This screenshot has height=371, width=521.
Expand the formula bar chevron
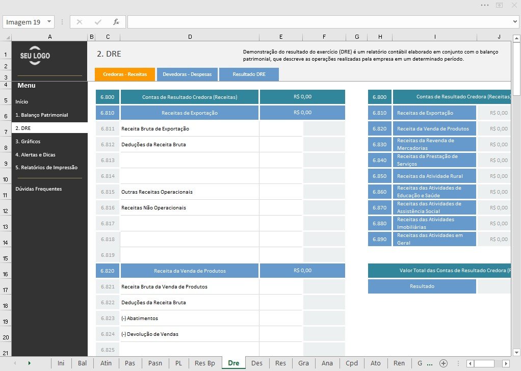coord(515,22)
